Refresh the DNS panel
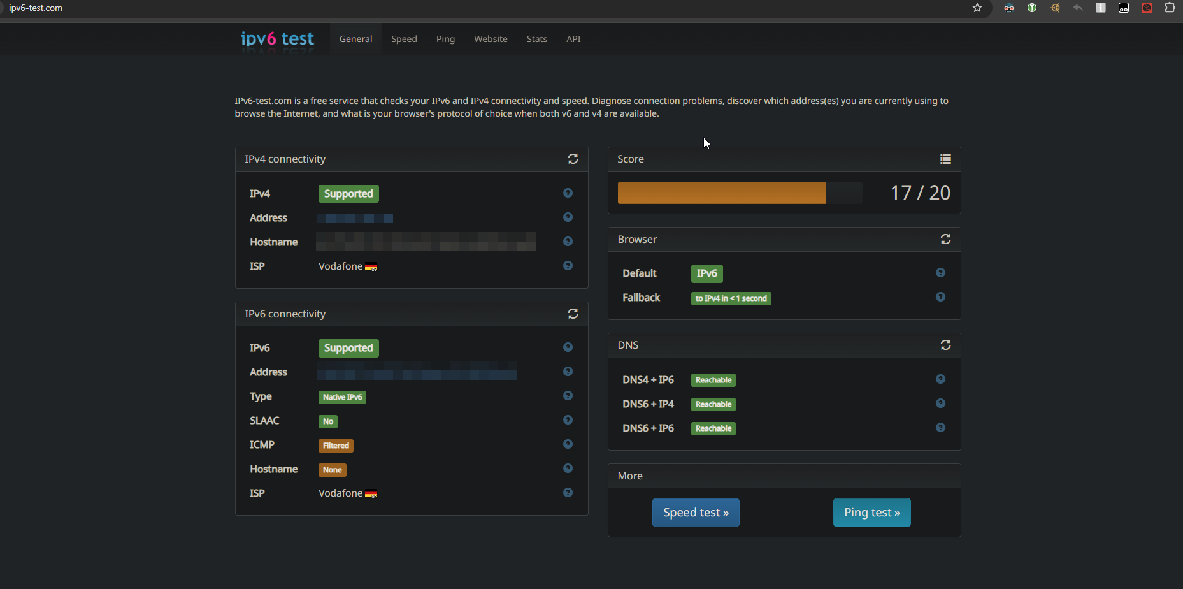The height and width of the screenshot is (589, 1183). point(945,345)
